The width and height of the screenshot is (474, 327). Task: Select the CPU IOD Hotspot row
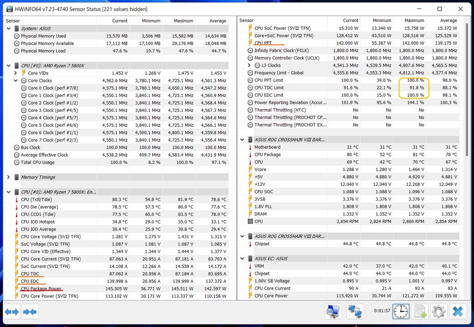116,222
